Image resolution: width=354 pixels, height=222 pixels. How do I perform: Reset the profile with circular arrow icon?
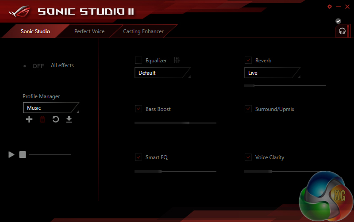[56, 119]
